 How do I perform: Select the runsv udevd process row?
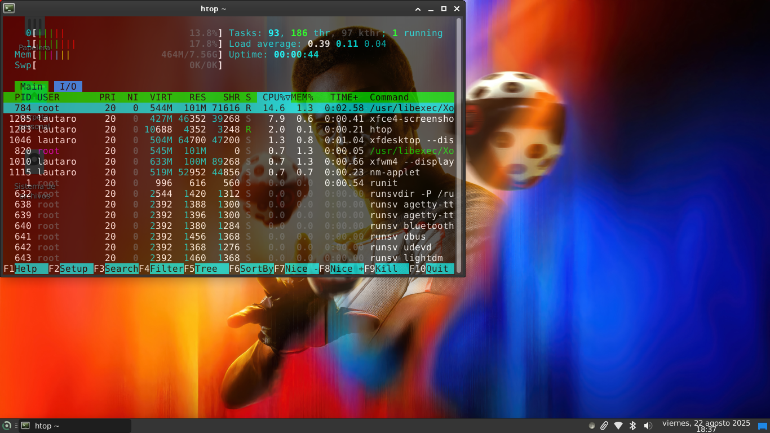point(229,248)
